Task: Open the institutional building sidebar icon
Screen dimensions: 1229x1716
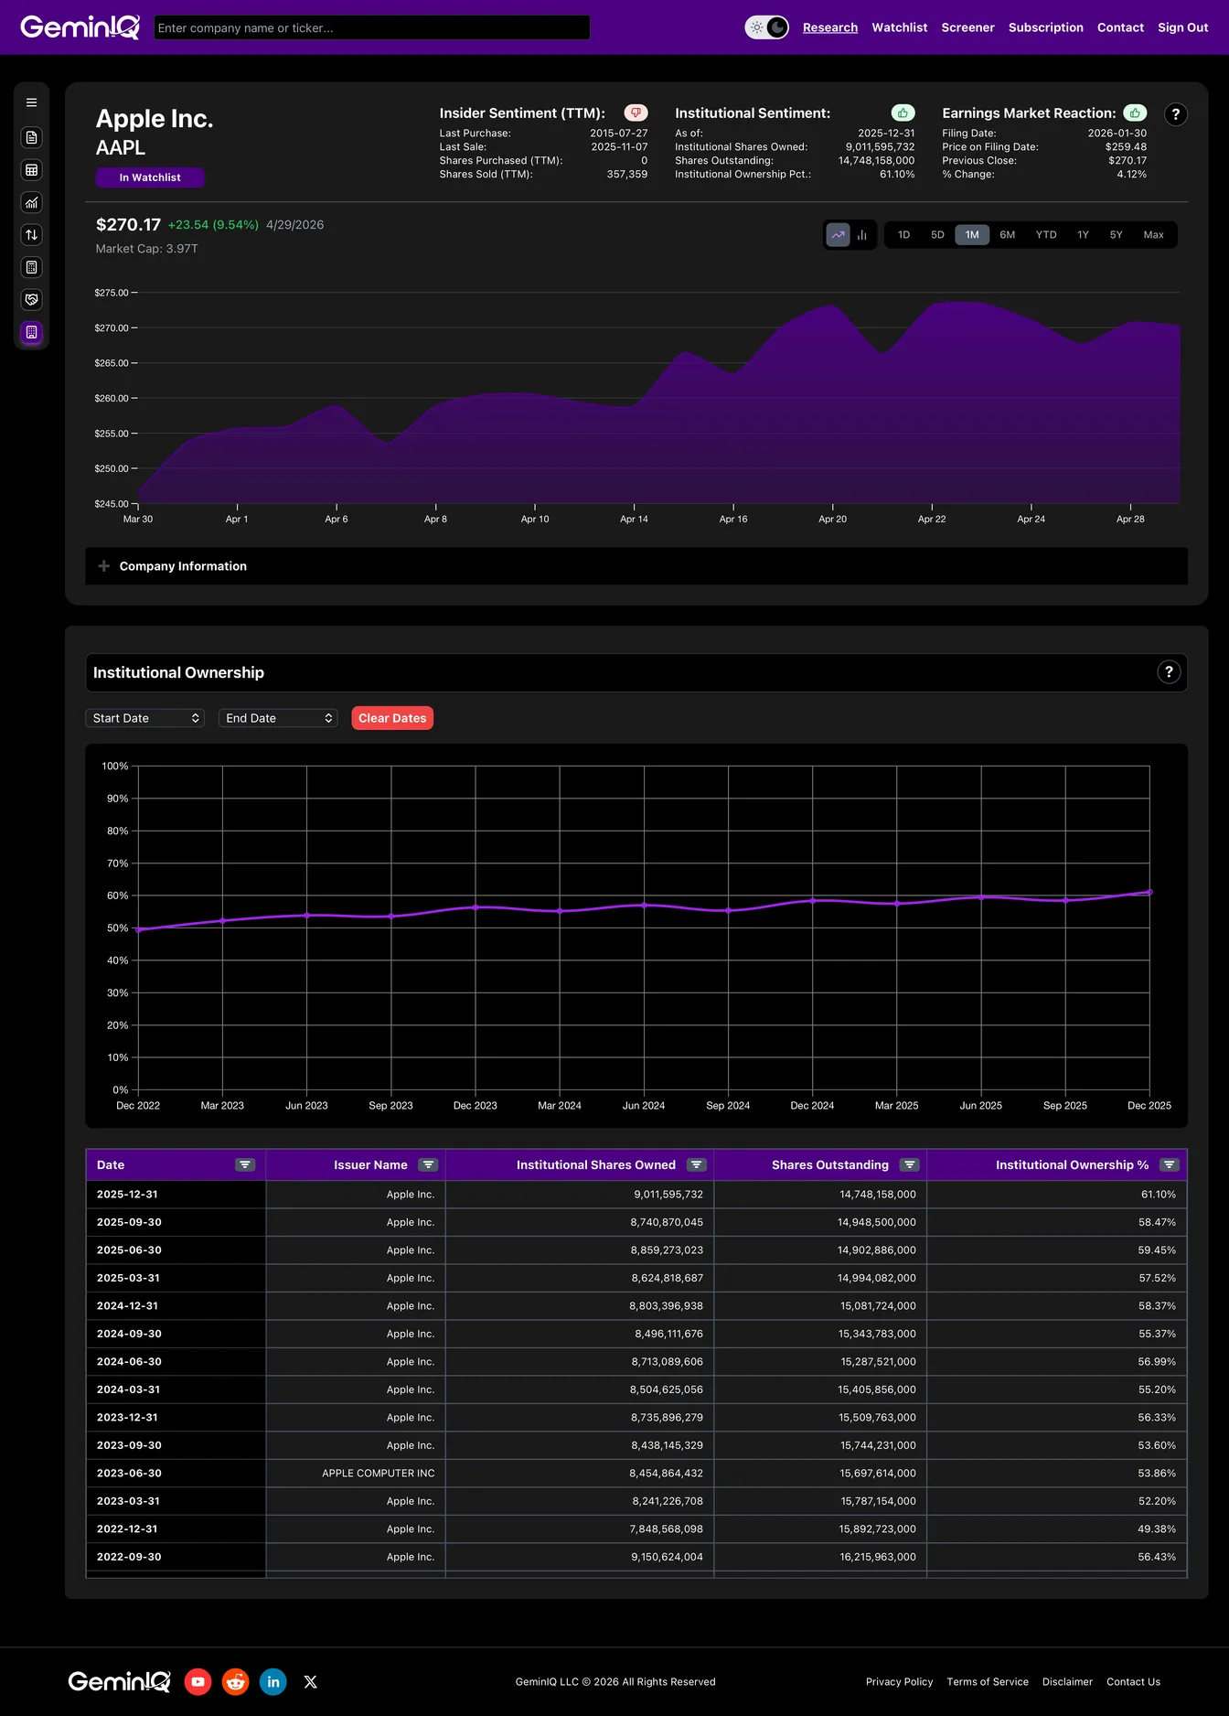Action: (31, 333)
